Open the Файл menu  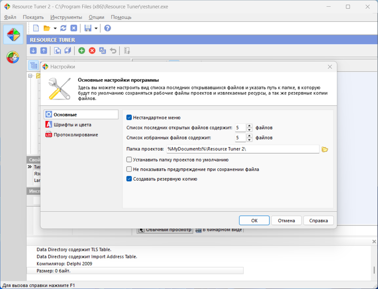pyautogui.click(x=10, y=17)
